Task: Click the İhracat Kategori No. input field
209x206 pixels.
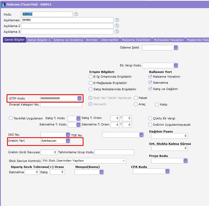Action: tap(61, 105)
